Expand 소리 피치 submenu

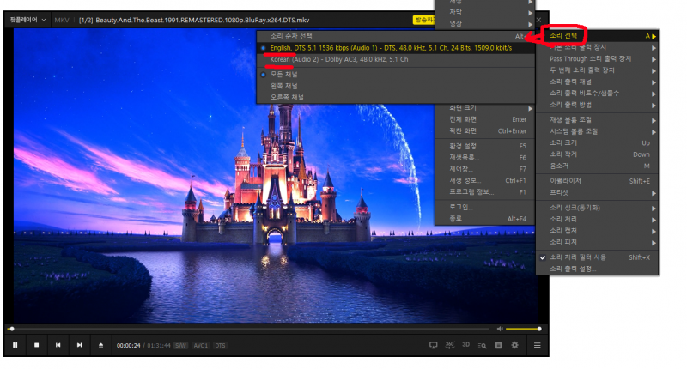(x=597, y=242)
